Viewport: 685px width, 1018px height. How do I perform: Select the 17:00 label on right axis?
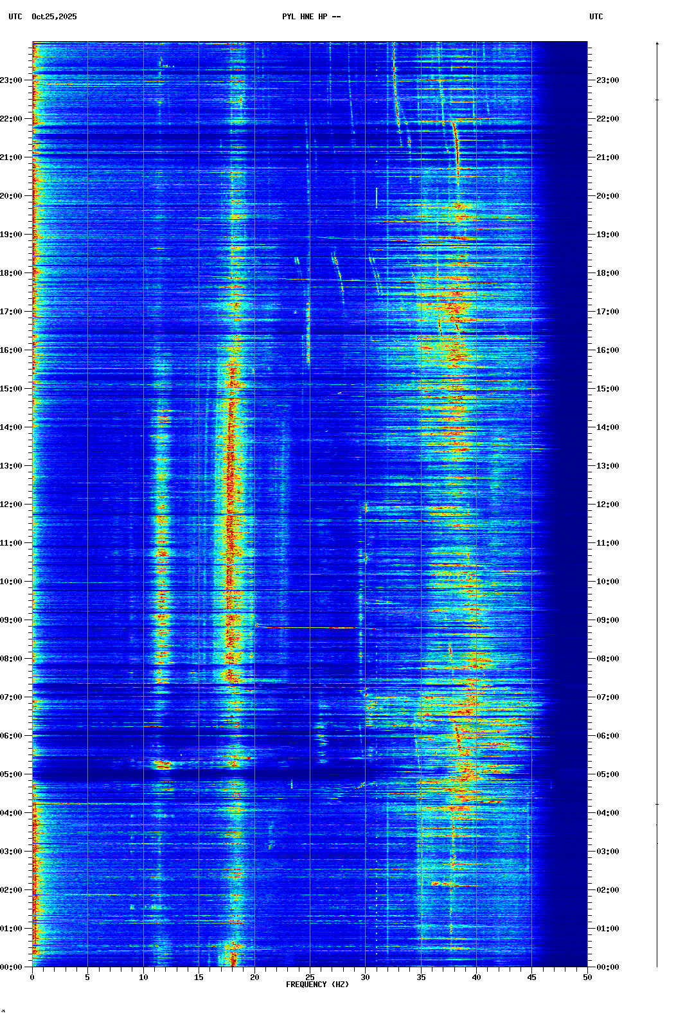pos(607,312)
